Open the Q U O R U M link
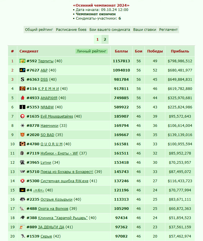Screen dimensions: 203x241 [x=52, y=144]
